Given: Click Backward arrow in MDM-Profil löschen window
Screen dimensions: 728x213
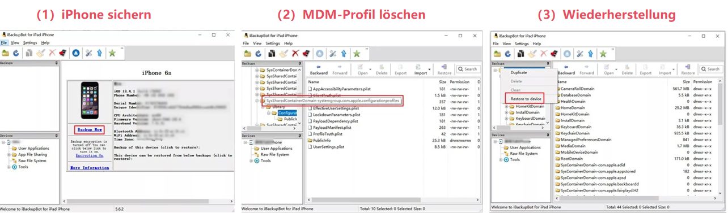Looking at the screenshot, I should tap(319, 69).
